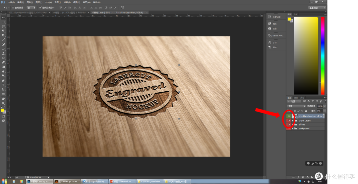Click the lock-all icon in the Layers panel

[306, 111]
